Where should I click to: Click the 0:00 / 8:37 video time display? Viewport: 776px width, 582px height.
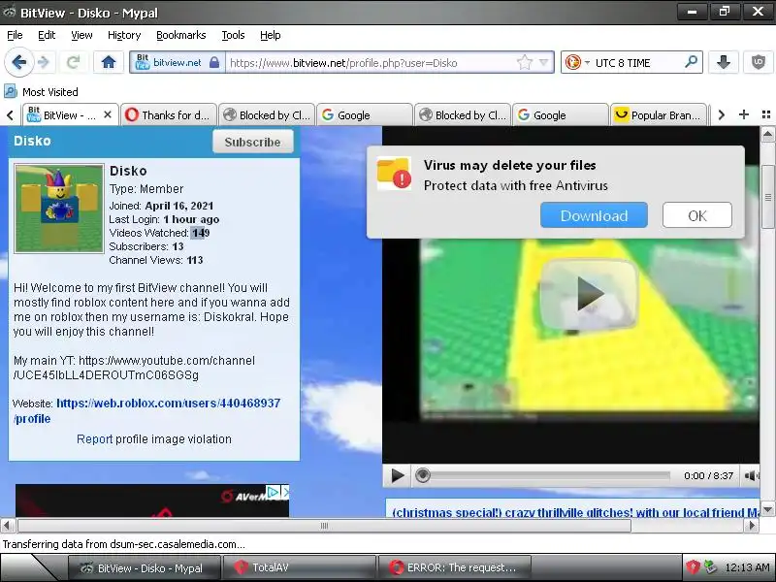(708, 475)
